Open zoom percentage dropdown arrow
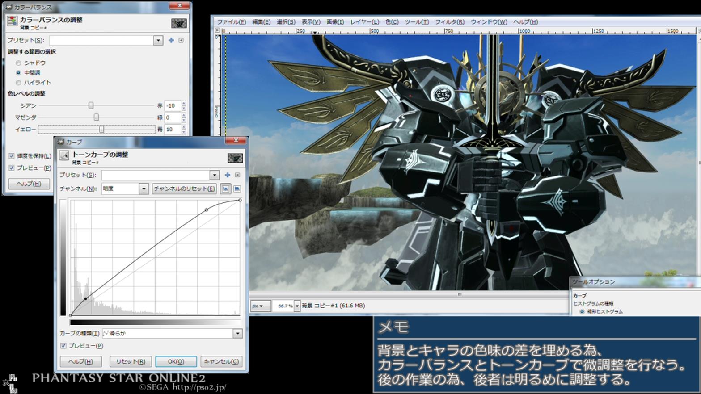Screen dimensions: 701x394 click(x=297, y=306)
